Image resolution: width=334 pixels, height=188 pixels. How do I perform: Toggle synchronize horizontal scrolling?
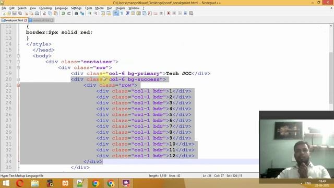point(109,14)
